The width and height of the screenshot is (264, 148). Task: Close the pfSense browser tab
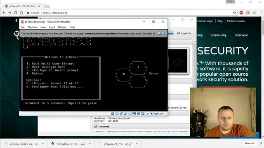click(39, 6)
